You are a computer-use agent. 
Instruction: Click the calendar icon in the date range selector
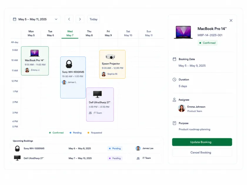pos(14,19)
